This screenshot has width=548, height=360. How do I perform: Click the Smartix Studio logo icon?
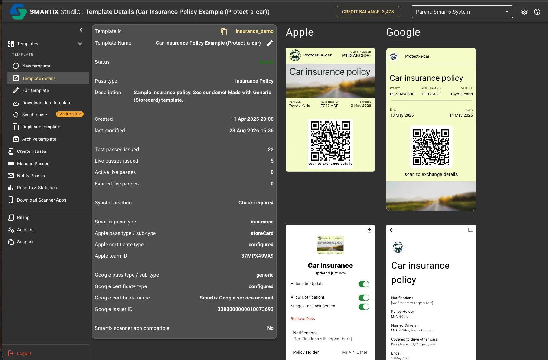18,12
